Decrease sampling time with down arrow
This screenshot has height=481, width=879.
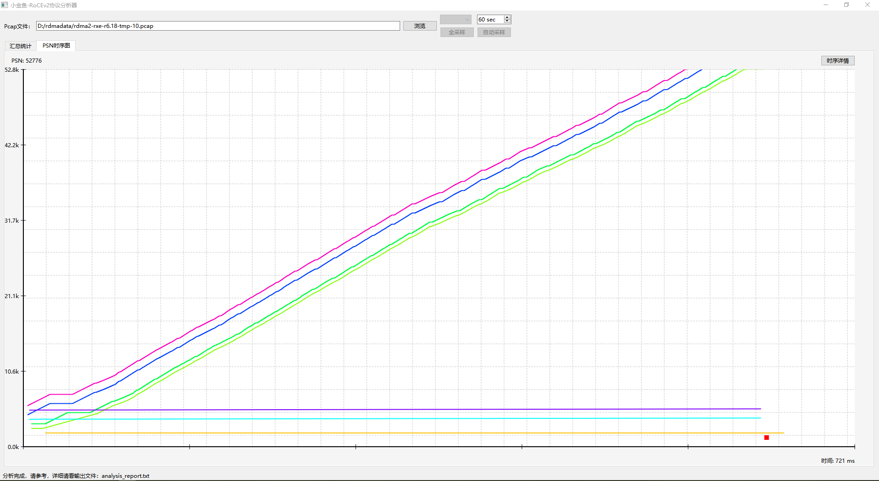(507, 21)
